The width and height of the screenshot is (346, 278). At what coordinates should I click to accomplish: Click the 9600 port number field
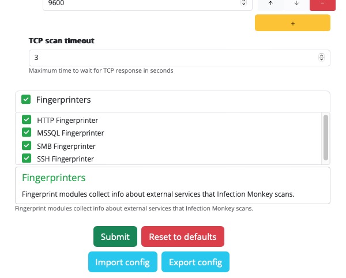coord(138,3)
